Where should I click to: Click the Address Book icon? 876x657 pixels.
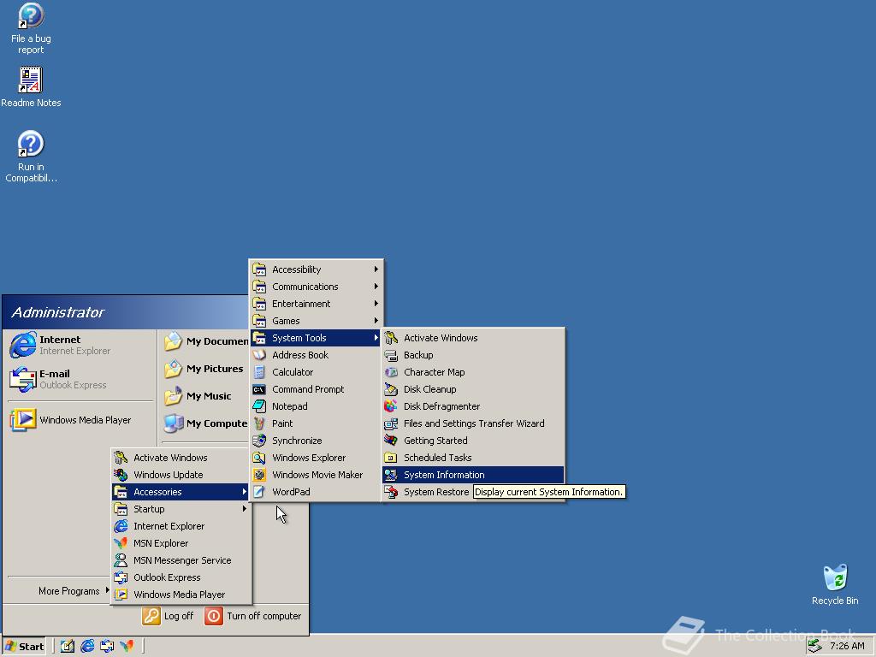click(259, 355)
